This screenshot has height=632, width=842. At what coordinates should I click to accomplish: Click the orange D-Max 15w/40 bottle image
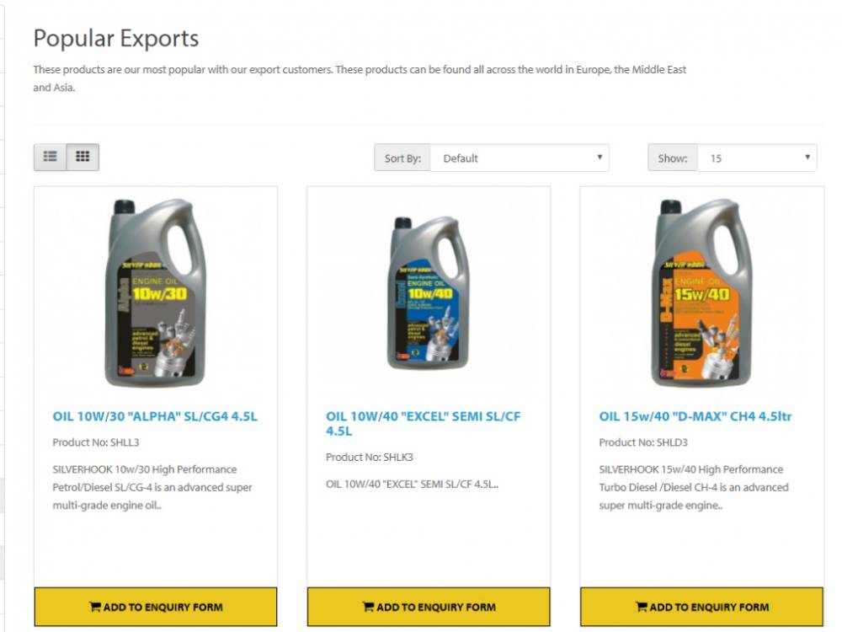[702, 293]
